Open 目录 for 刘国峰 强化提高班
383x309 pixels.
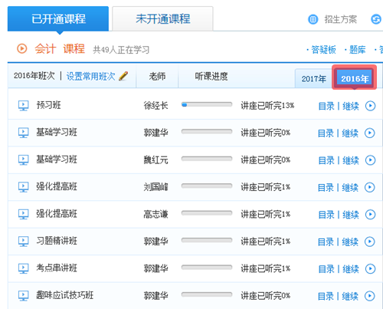tap(326, 188)
